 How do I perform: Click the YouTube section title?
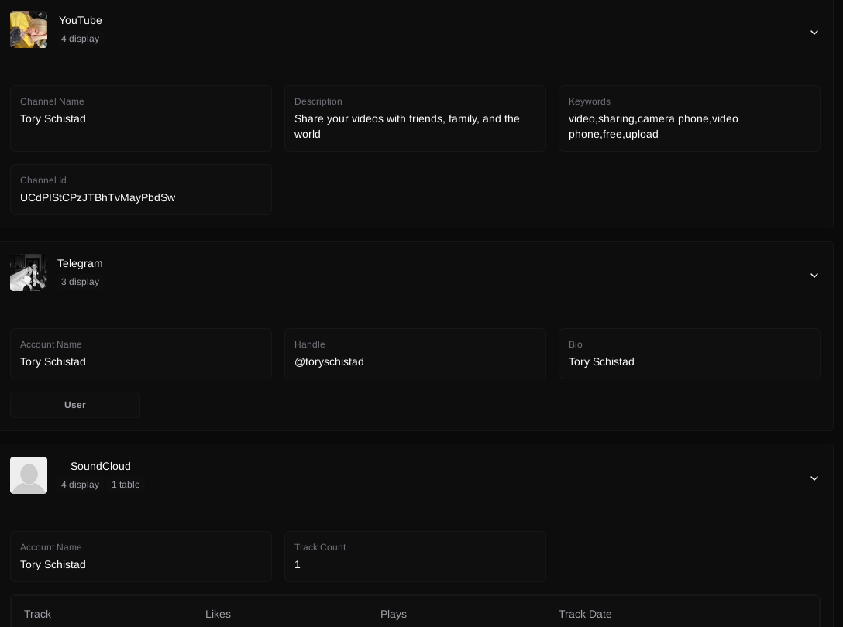pyautogui.click(x=80, y=20)
